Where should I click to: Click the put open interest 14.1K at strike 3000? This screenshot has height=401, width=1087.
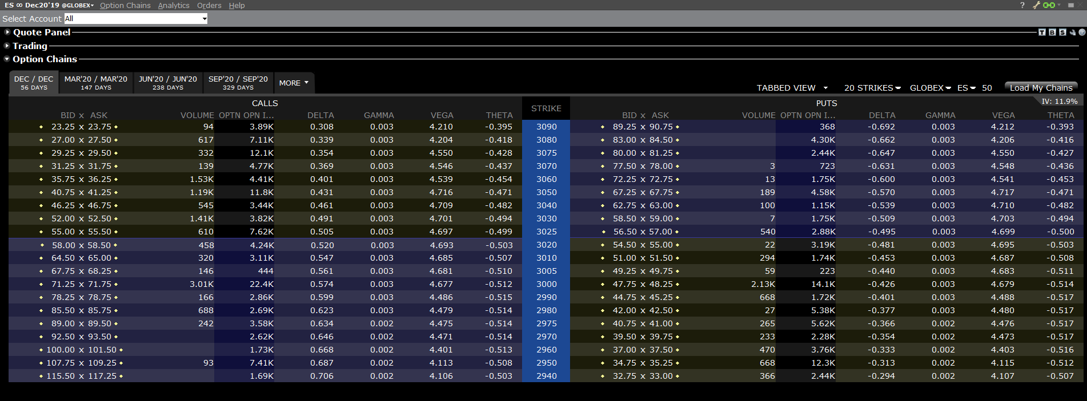823,284
